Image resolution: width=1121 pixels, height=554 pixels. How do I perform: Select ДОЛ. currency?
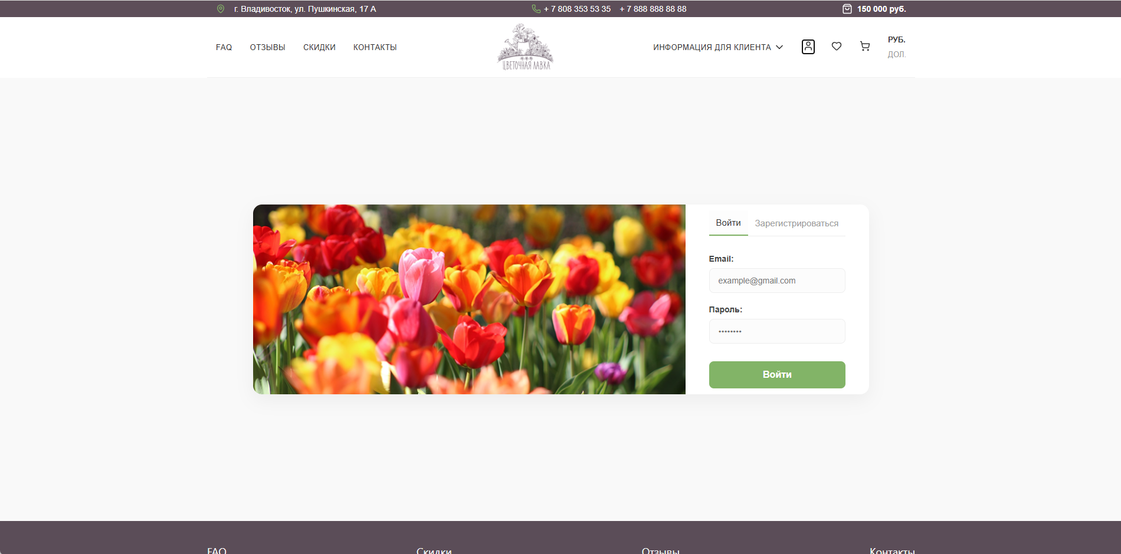coord(896,54)
